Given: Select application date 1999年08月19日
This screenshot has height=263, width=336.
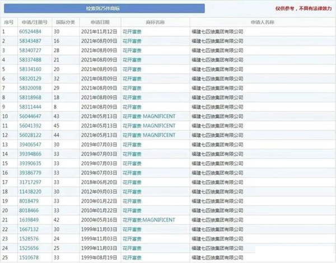Looking at the screenshot, I should tap(99, 258).
